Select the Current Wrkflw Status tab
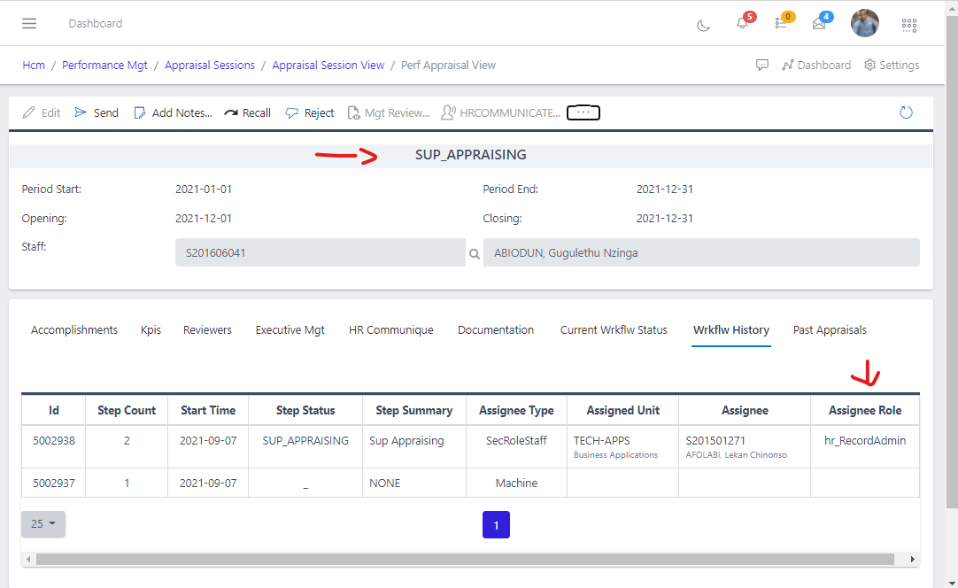958x588 pixels. coord(614,330)
